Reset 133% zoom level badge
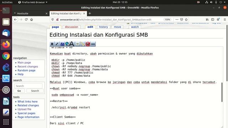 point(167,20)
